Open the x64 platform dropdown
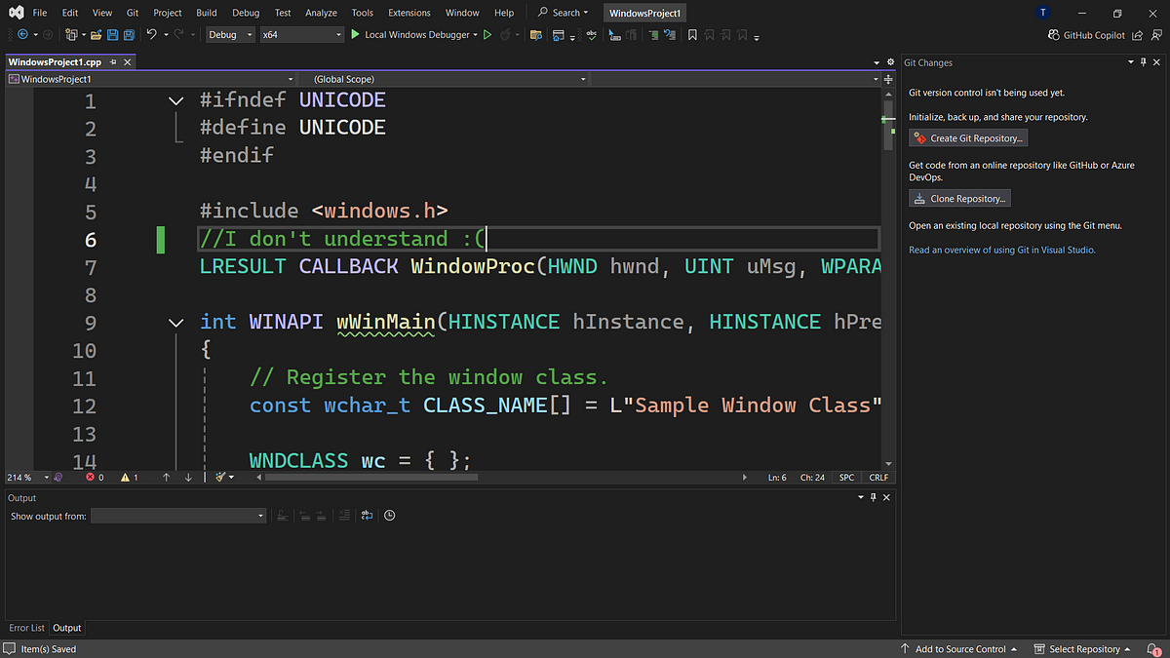Image resolution: width=1170 pixels, height=658 pixels. pos(302,34)
